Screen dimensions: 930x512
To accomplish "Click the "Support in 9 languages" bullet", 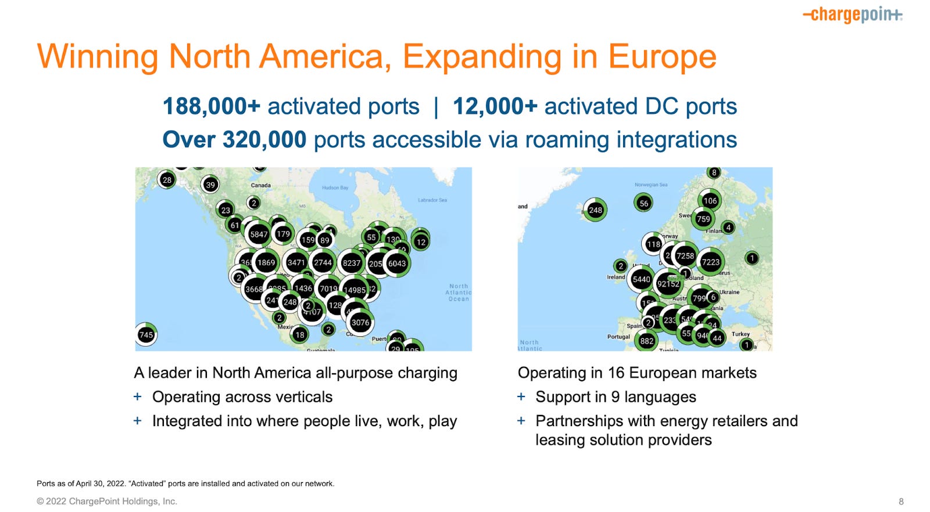I will pos(616,397).
